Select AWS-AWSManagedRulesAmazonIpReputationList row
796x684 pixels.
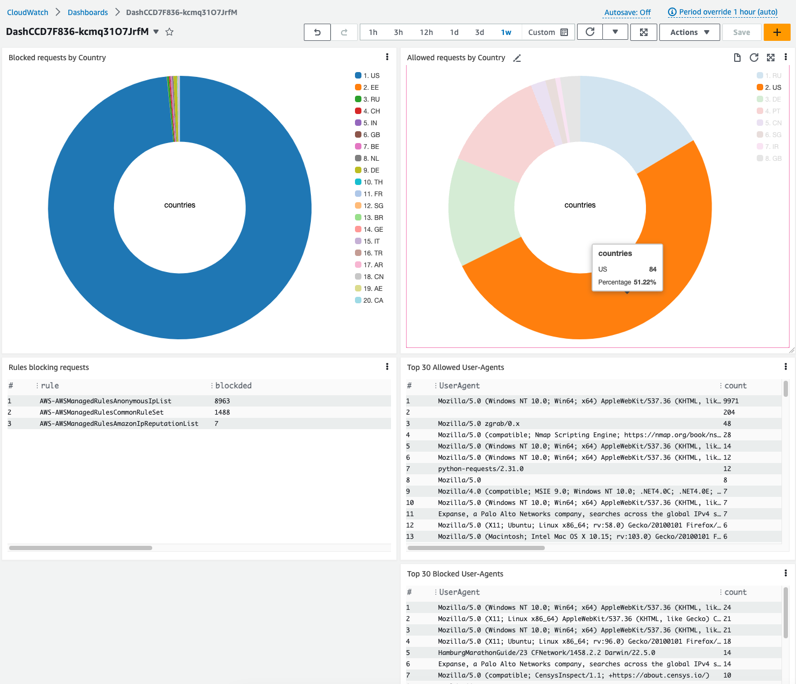click(199, 423)
